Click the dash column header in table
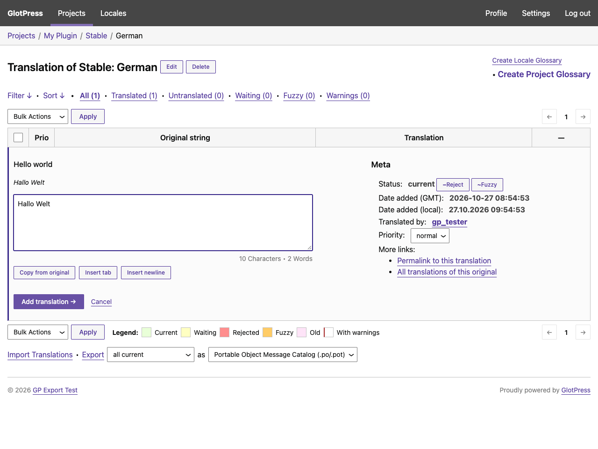The height and width of the screenshot is (449, 598). (x=561, y=138)
